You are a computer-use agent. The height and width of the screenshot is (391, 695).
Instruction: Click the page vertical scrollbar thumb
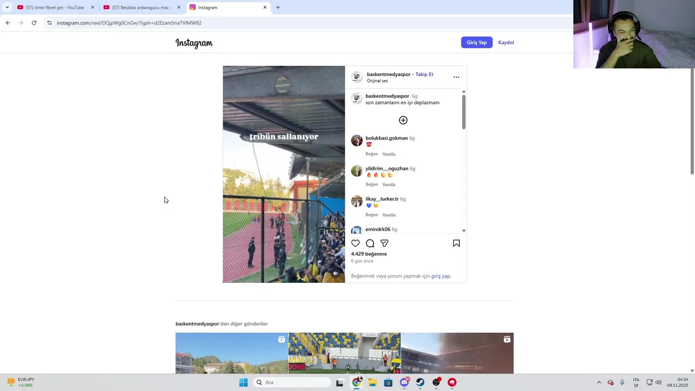[692, 122]
